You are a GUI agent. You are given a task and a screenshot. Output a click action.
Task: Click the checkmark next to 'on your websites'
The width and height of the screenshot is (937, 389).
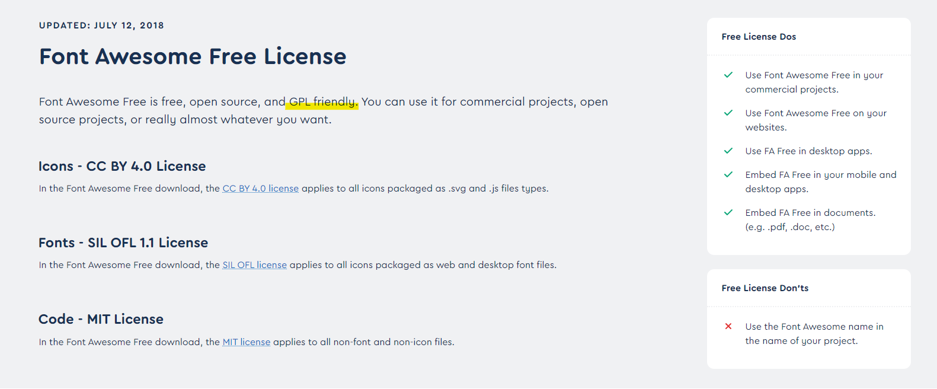coord(728,113)
